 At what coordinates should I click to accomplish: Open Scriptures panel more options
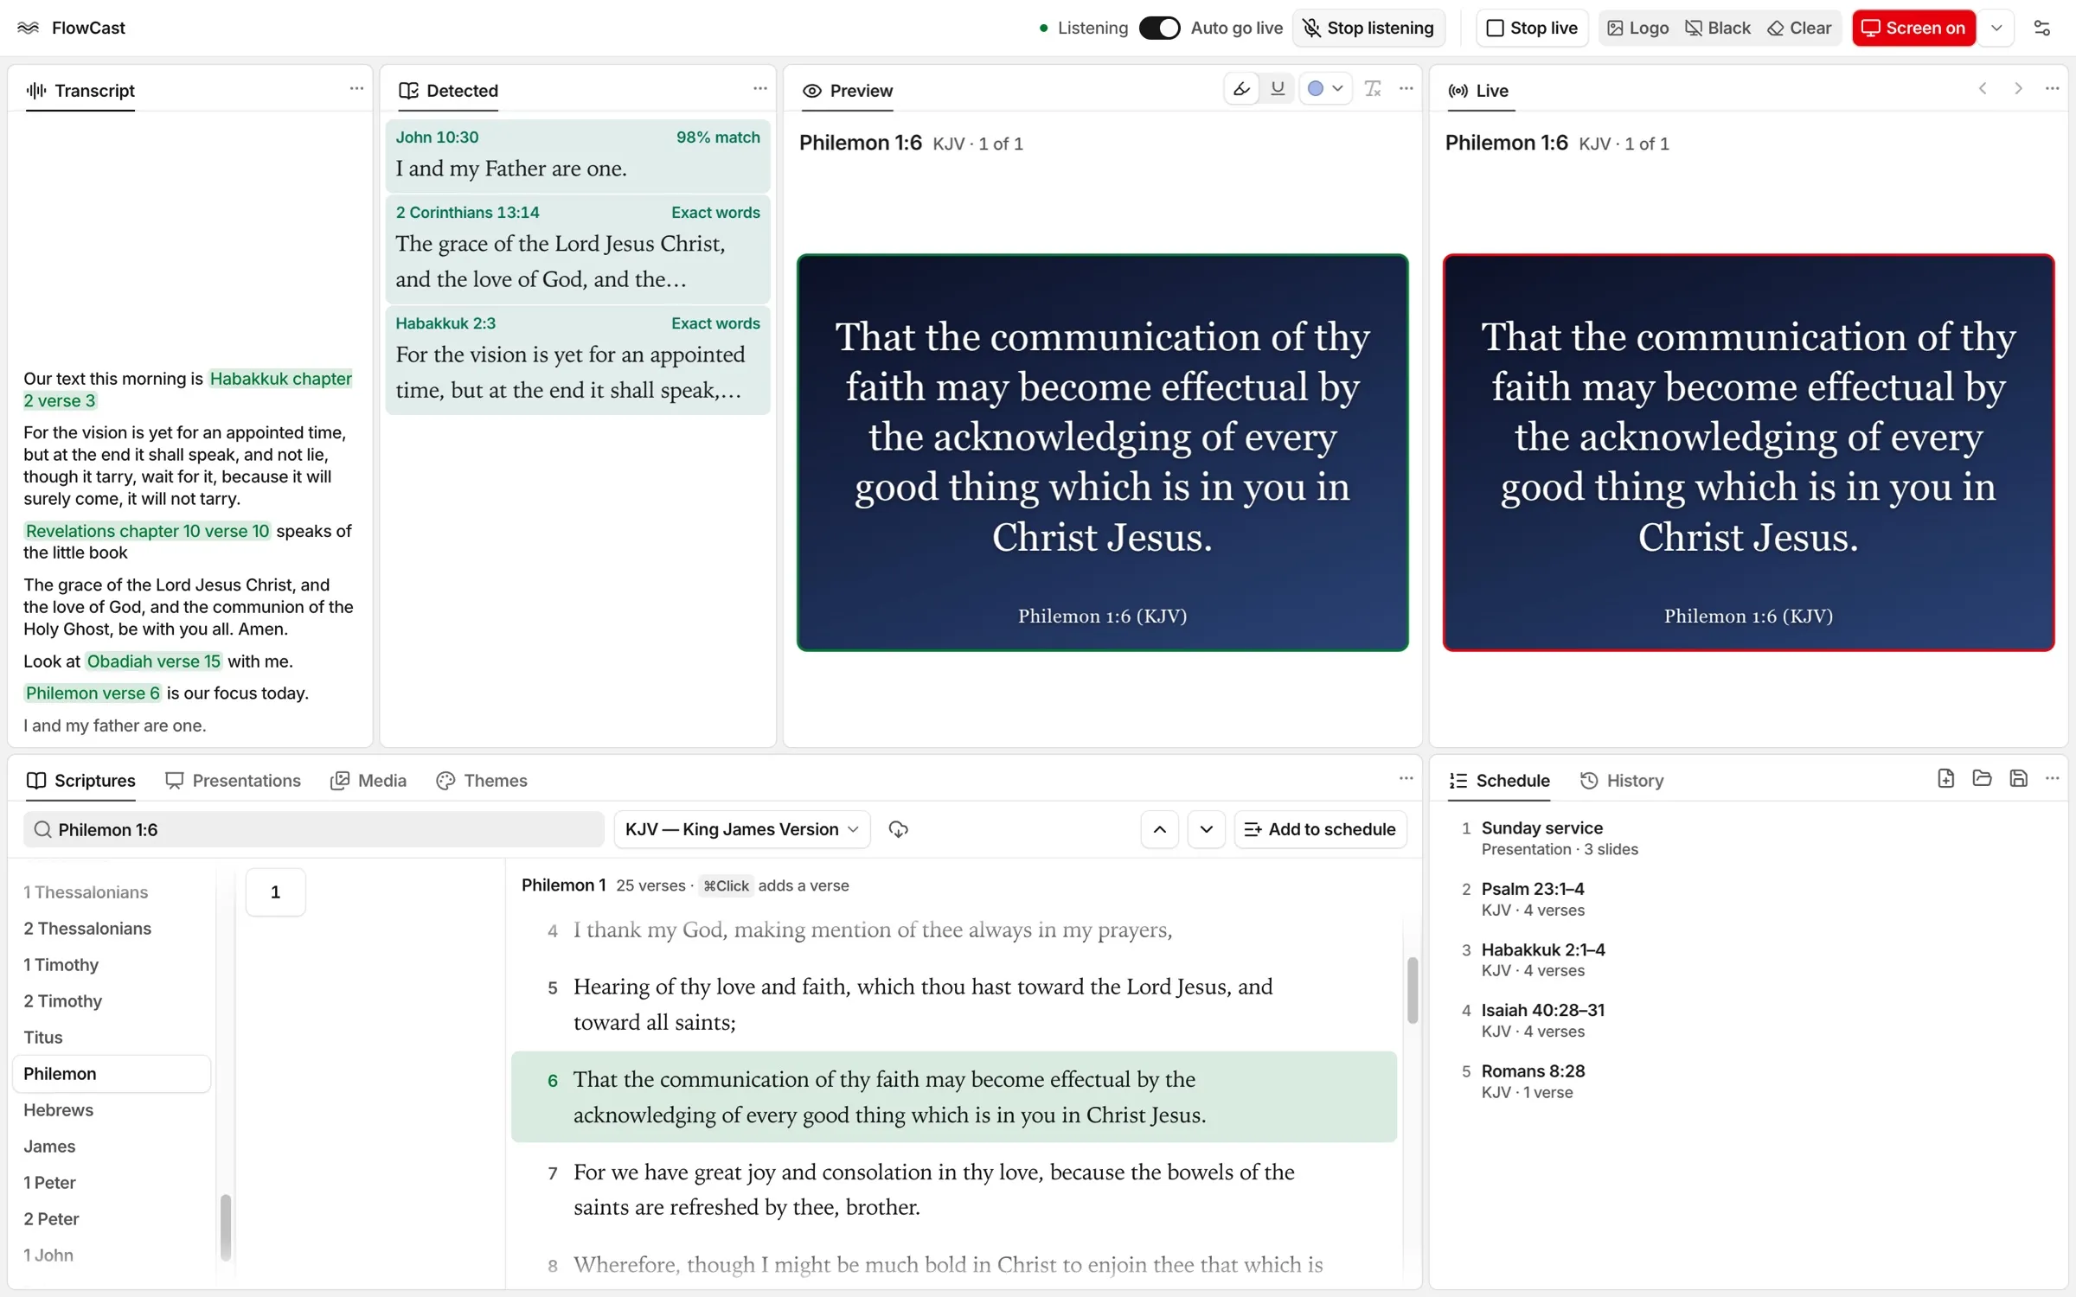[1406, 779]
